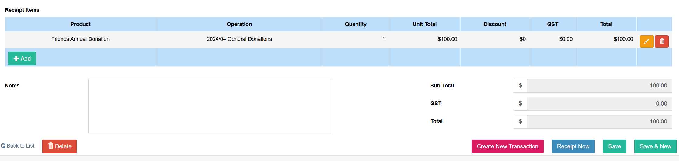Click the Quantity column header

coord(356,24)
